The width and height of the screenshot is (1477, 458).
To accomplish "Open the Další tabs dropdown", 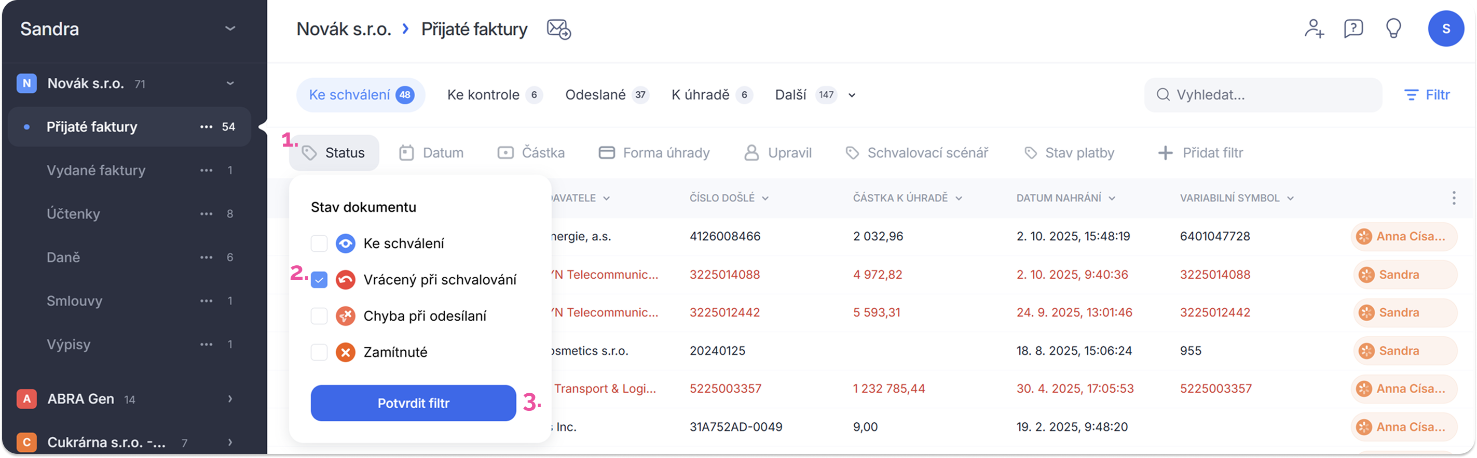I will pos(815,95).
